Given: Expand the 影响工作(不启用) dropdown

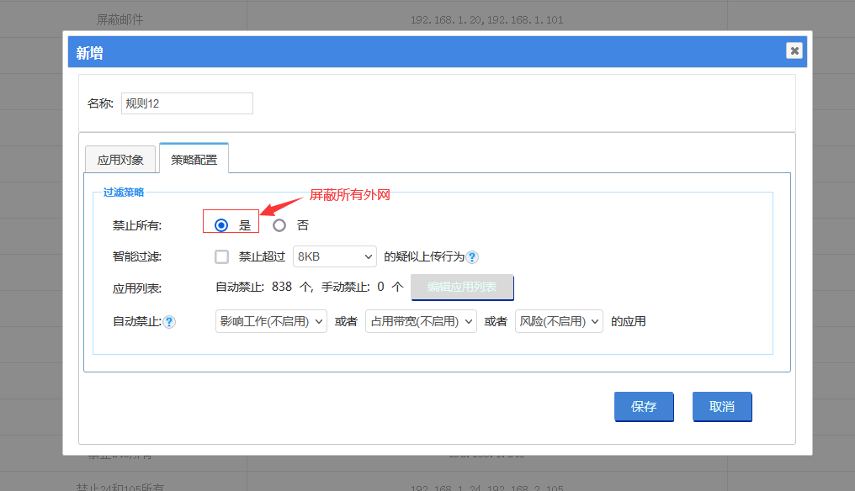Looking at the screenshot, I should point(271,321).
